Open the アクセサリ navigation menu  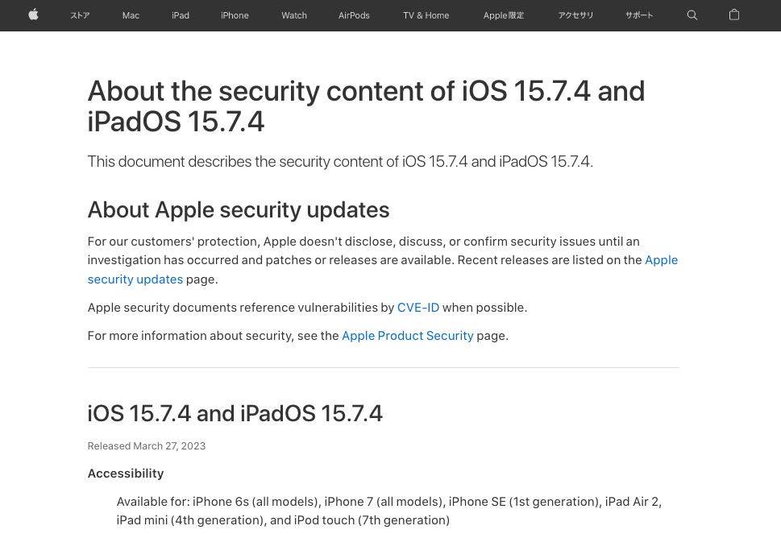coord(575,15)
